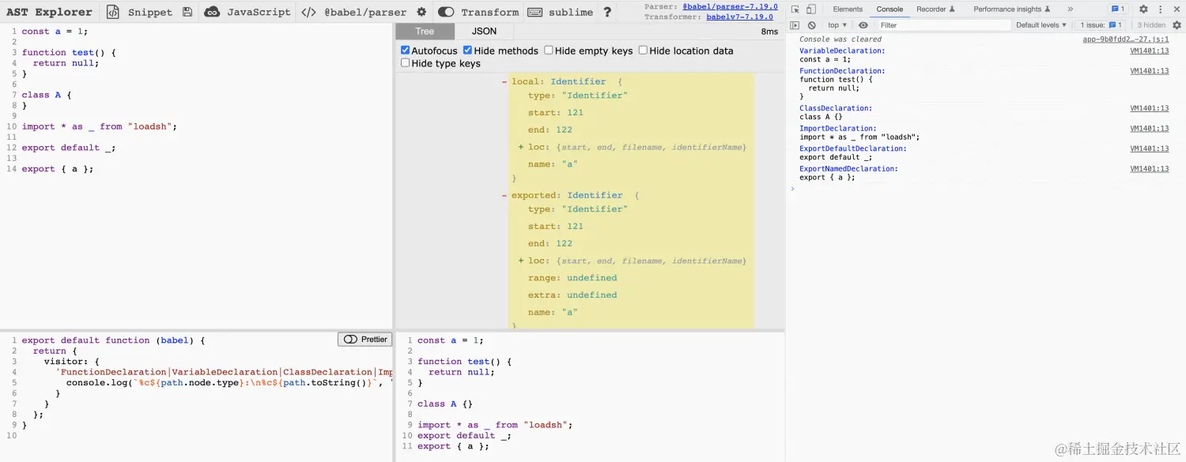Open console settings gear icon
The width and height of the screenshot is (1186, 462).
tap(1177, 25)
